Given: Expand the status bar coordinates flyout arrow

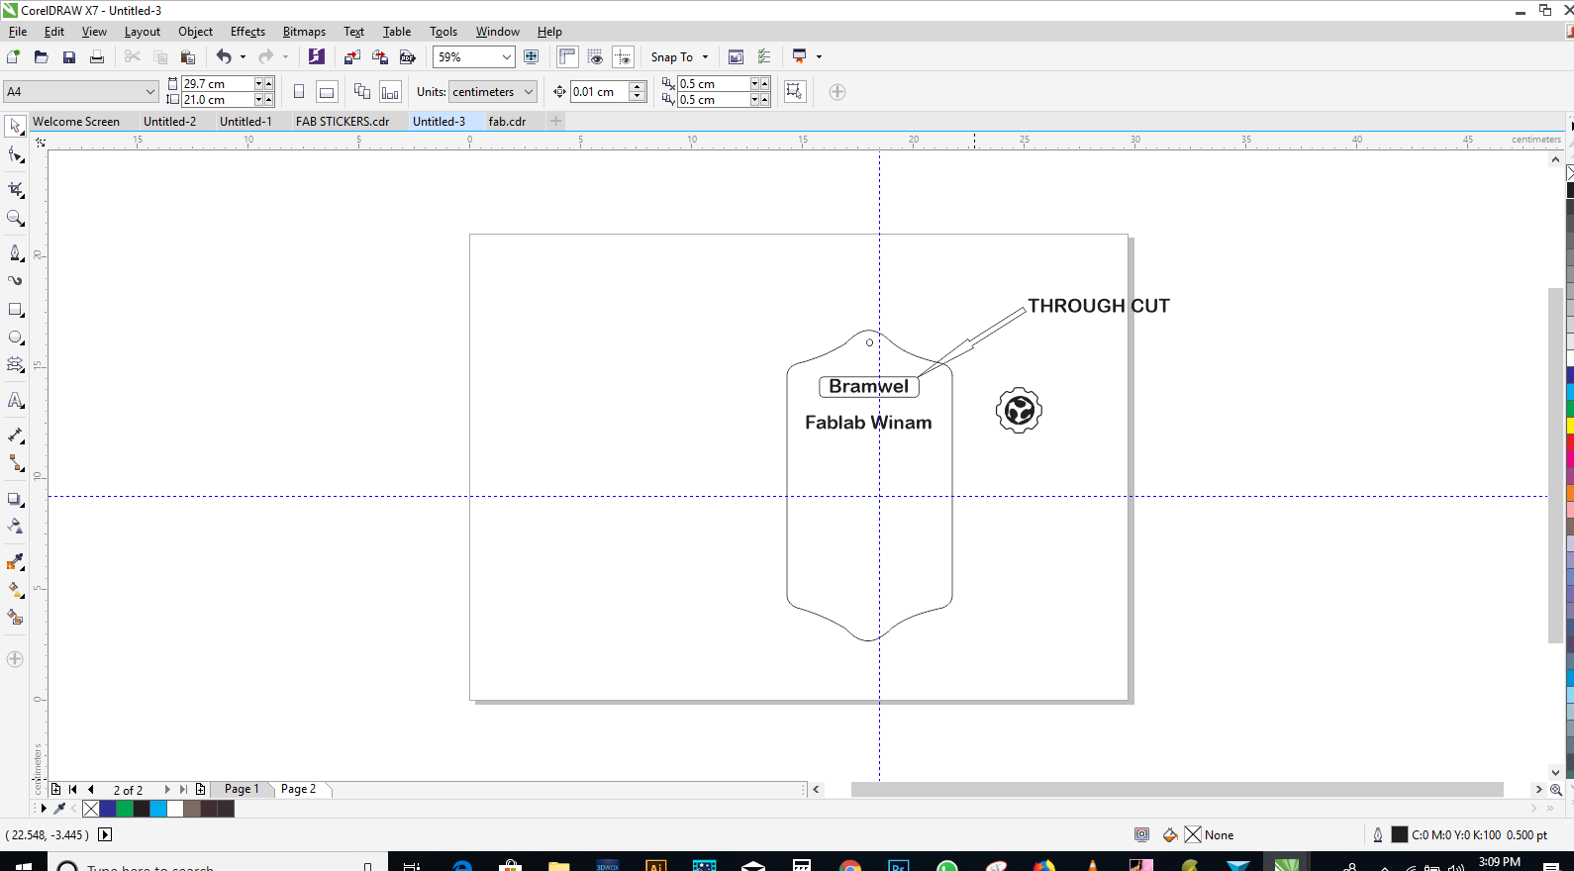Looking at the screenshot, I should pos(105,834).
